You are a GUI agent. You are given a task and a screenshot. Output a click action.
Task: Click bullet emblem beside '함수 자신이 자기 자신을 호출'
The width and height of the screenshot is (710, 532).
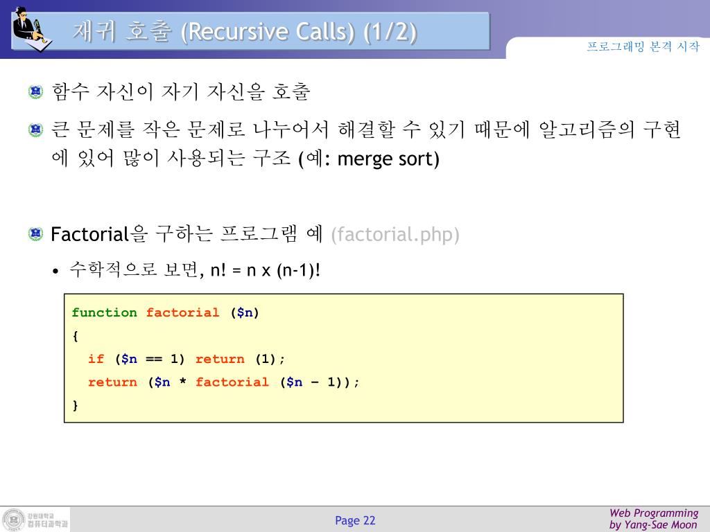tap(35, 92)
